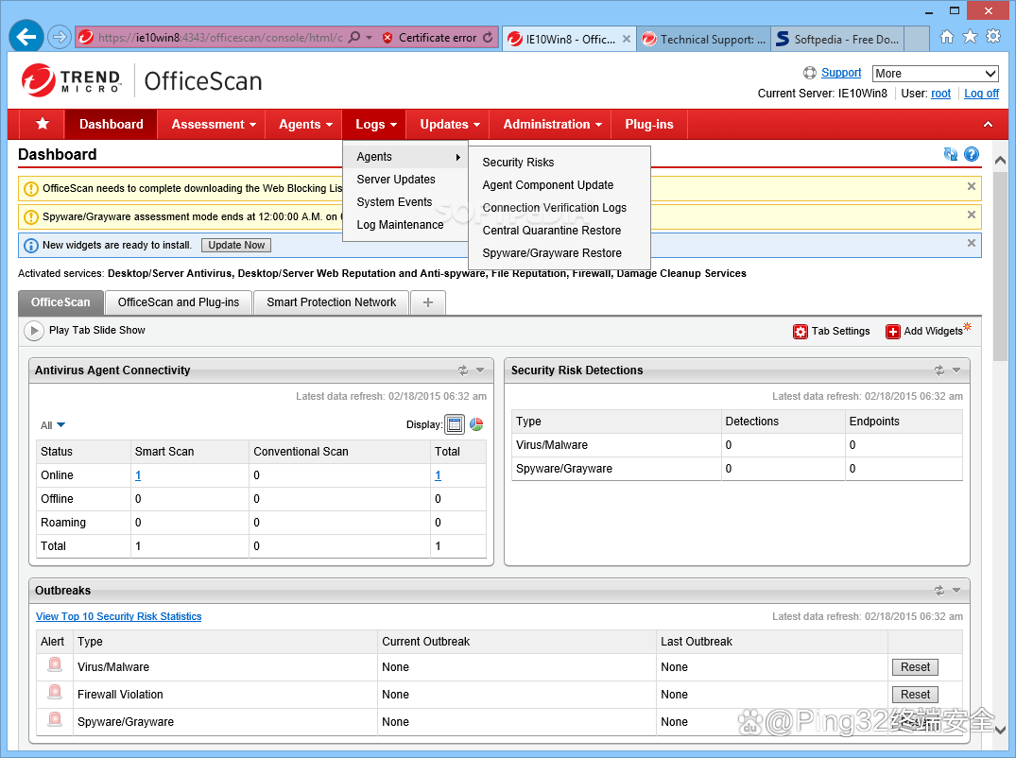Viewport: 1016px width, 758px height.
Task: Choose Connection Verification Logs from submenu
Action: point(560,207)
